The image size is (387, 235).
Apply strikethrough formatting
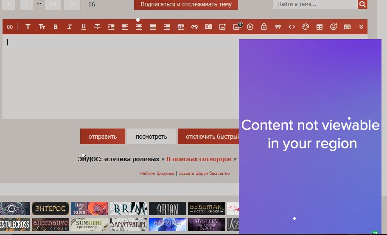pos(97,27)
